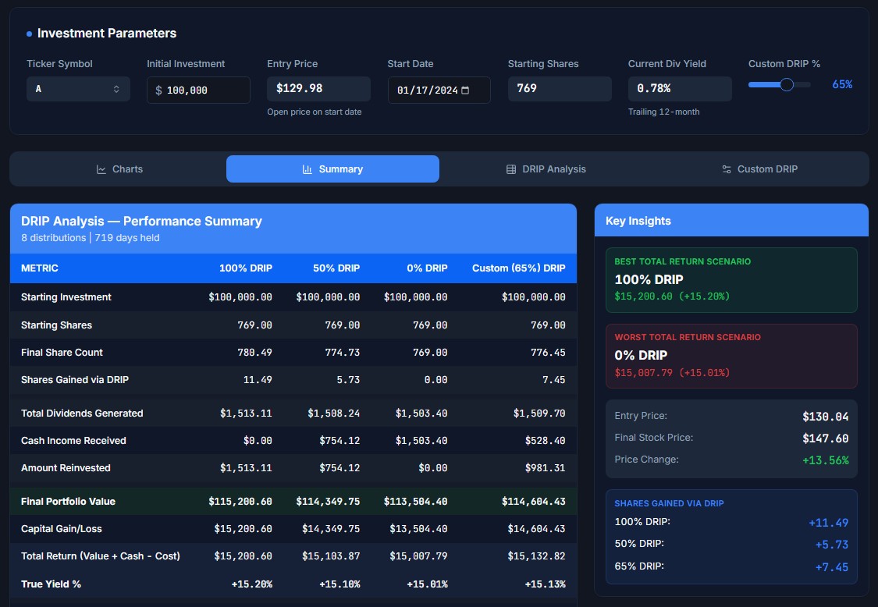Viewport: 878px width, 607px height.
Task: Click the bar chart icon on Summary tab
Action: [307, 169]
